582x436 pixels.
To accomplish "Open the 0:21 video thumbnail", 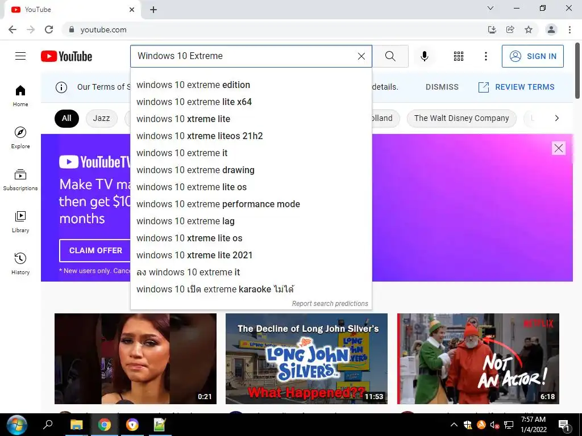I will (135, 359).
